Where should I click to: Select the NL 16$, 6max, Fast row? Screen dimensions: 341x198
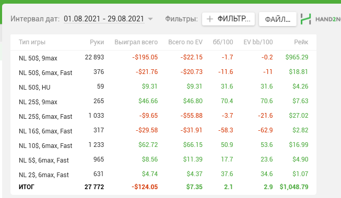coord(163,130)
